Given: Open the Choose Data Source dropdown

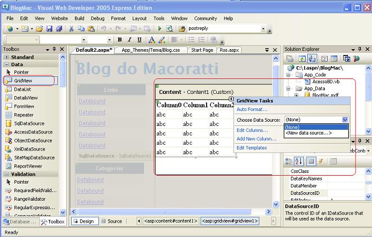Looking at the screenshot, I should pyautogui.click(x=345, y=120).
